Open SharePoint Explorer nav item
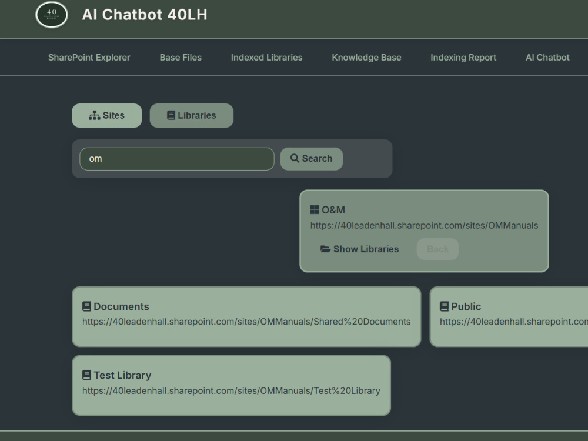This screenshot has width=588, height=441. [89, 58]
